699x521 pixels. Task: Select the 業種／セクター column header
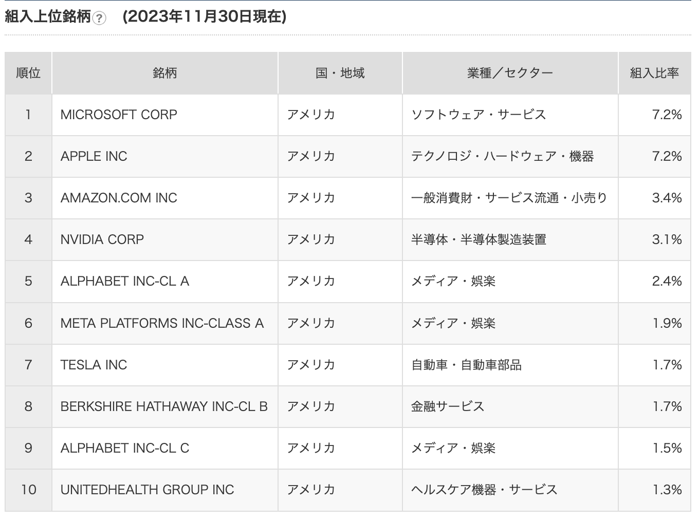(510, 73)
